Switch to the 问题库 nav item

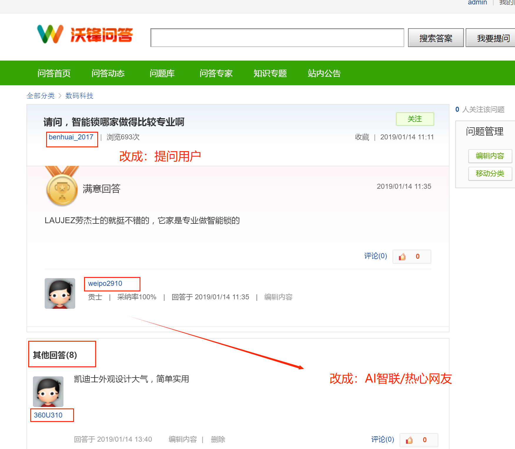click(162, 73)
